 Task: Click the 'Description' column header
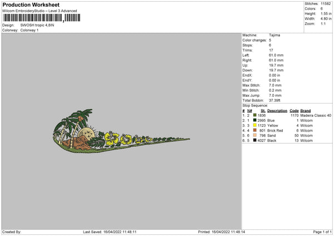277,111
